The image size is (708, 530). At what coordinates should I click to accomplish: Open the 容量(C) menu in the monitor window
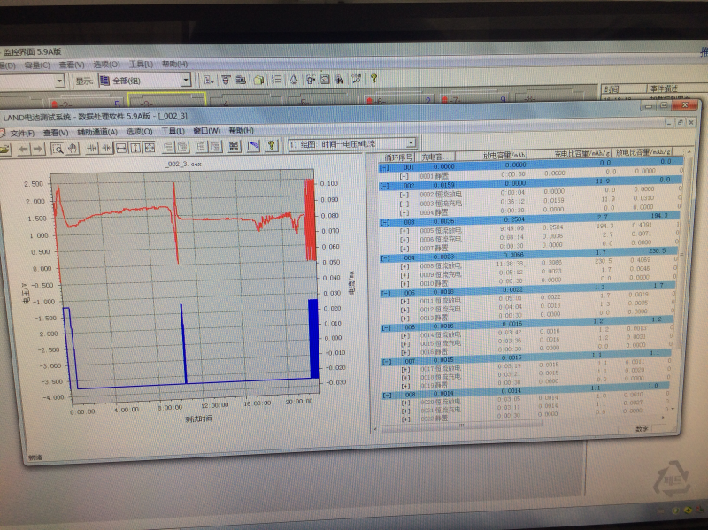click(37, 65)
